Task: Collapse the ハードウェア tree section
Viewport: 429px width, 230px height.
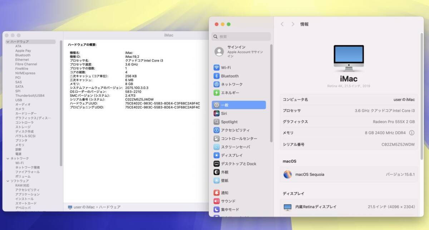Action: click(x=8, y=42)
